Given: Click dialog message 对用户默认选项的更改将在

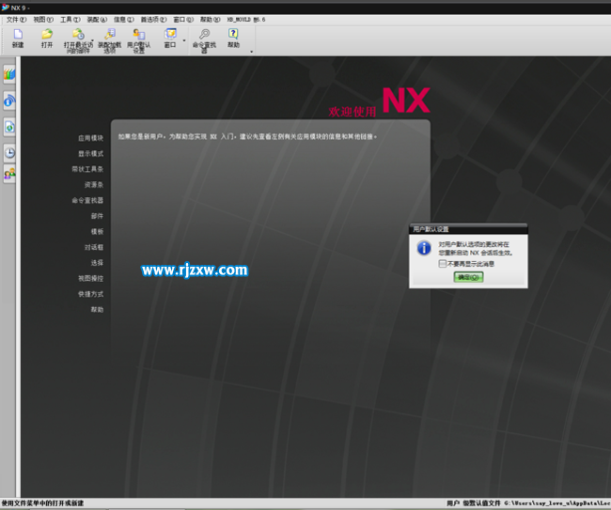Looking at the screenshot, I should (474, 244).
